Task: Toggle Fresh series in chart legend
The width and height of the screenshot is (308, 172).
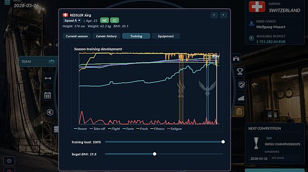Action: pos(142,129)
